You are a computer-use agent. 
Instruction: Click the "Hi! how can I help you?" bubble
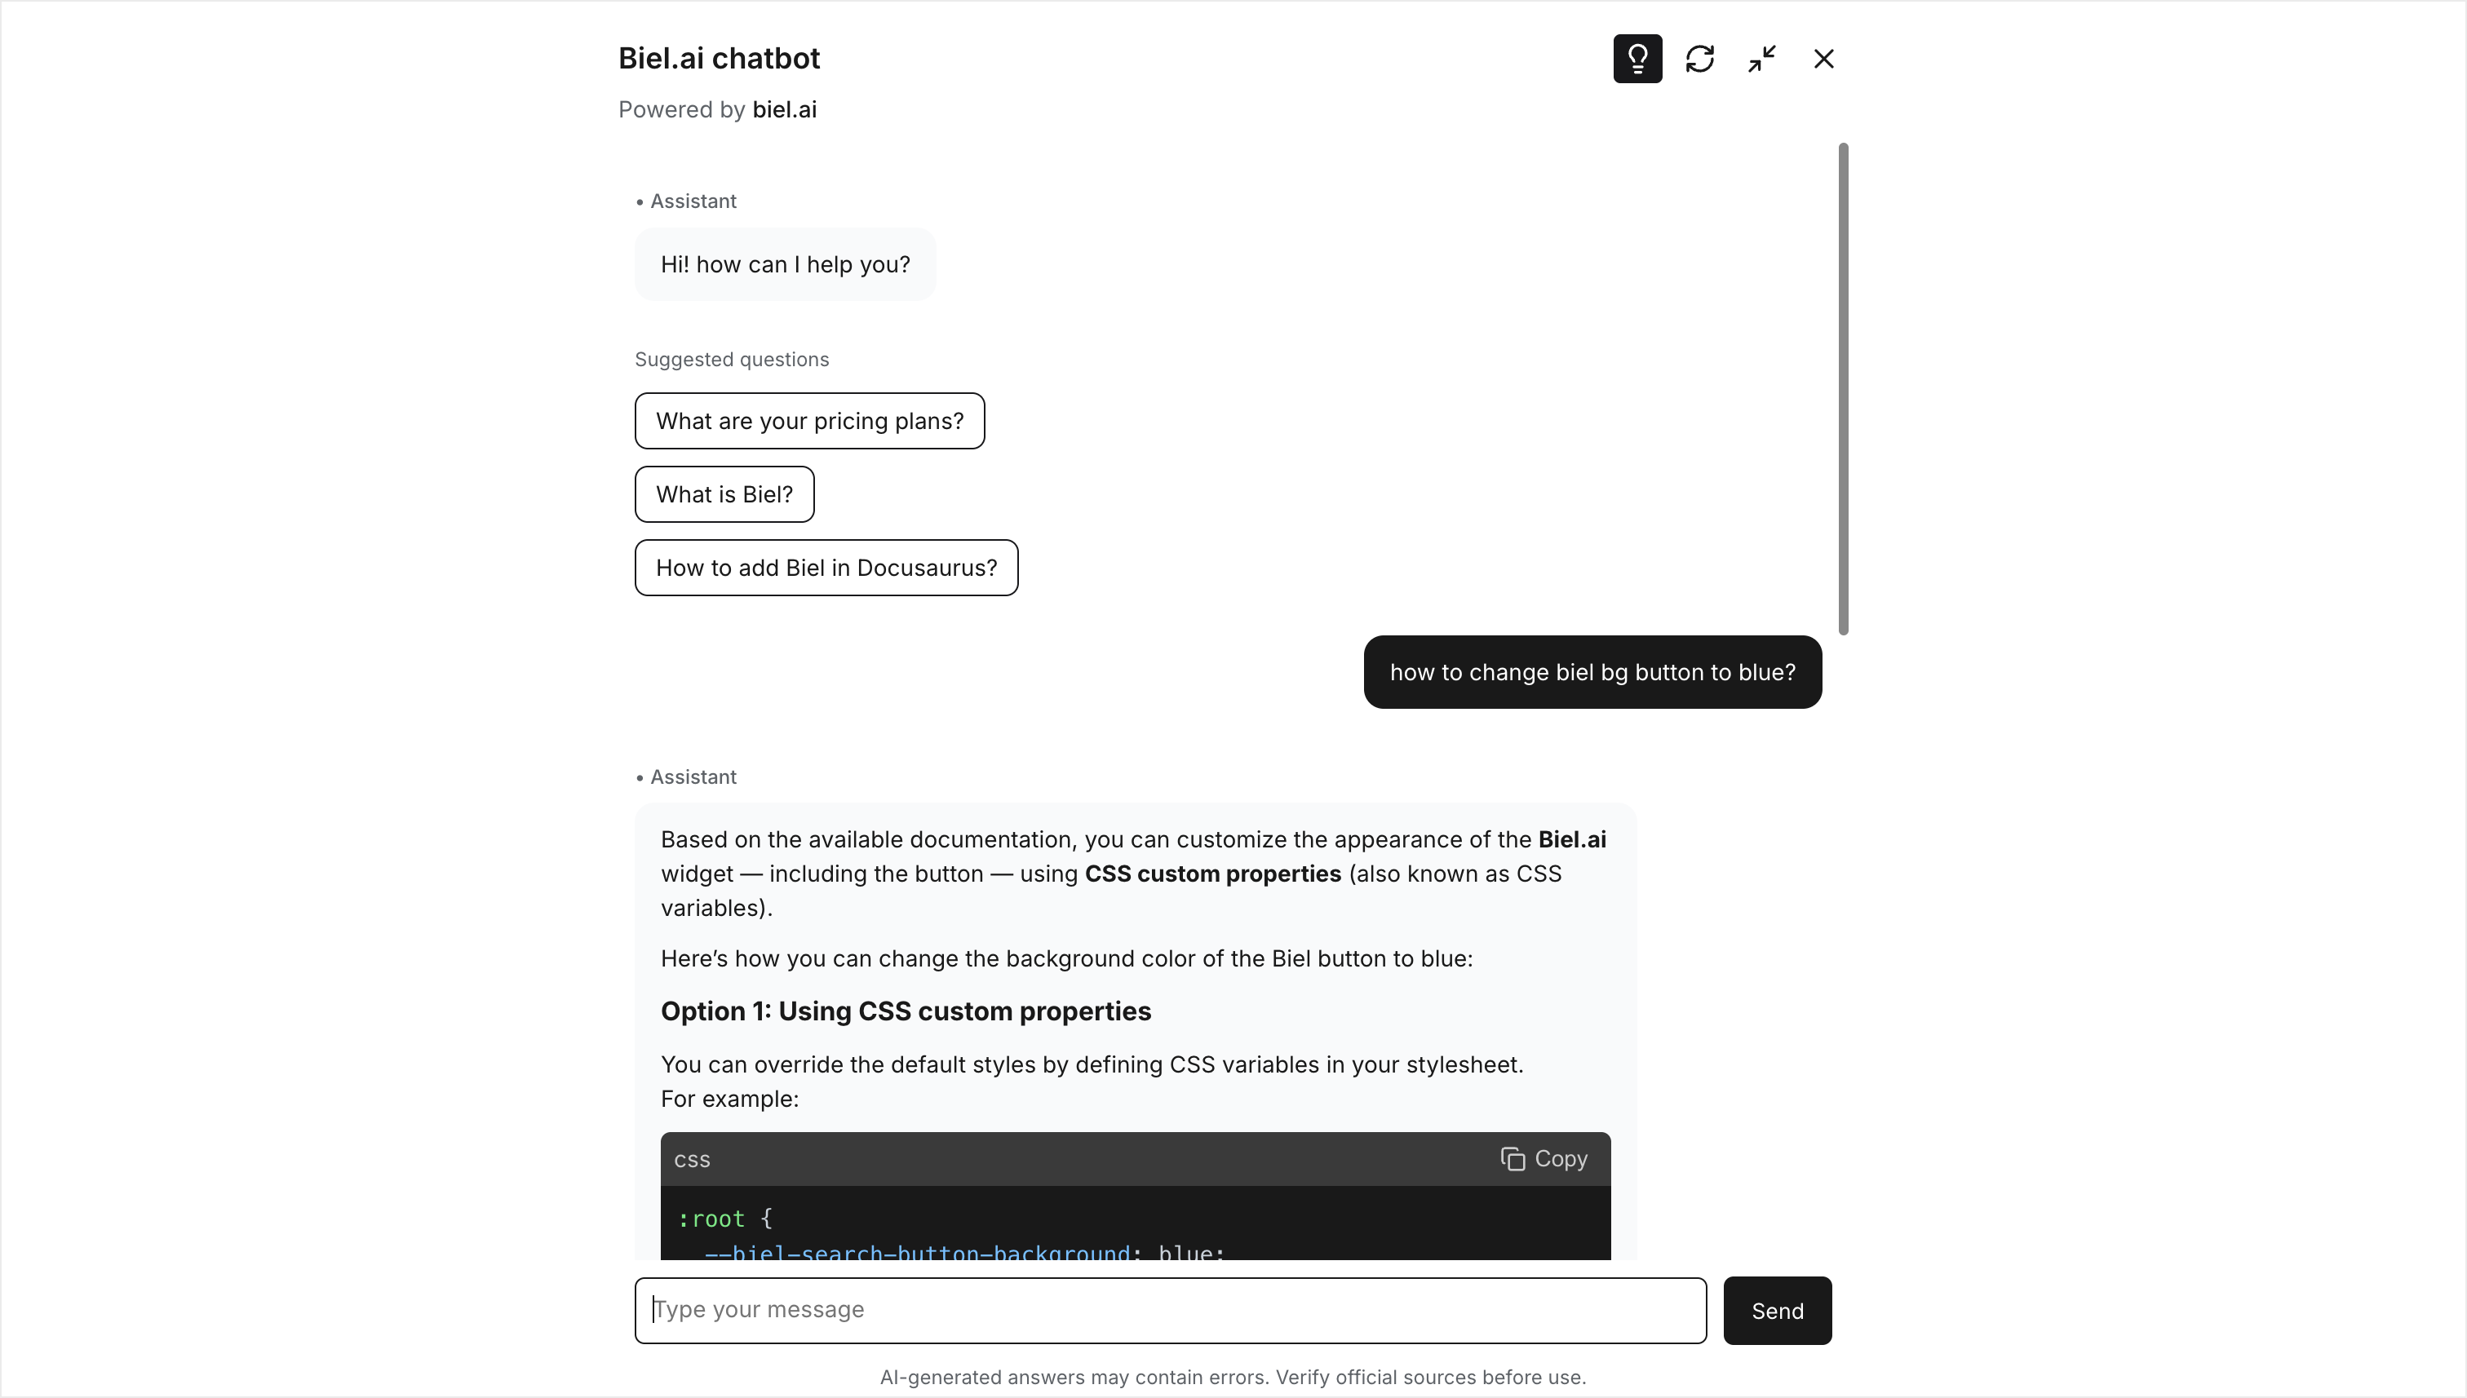pos(785,264)
